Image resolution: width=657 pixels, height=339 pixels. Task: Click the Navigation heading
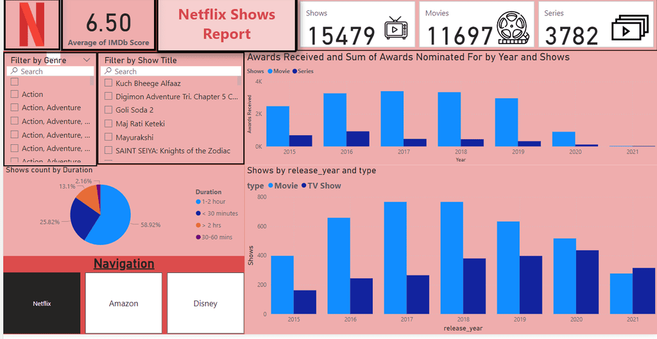point(124,263)
